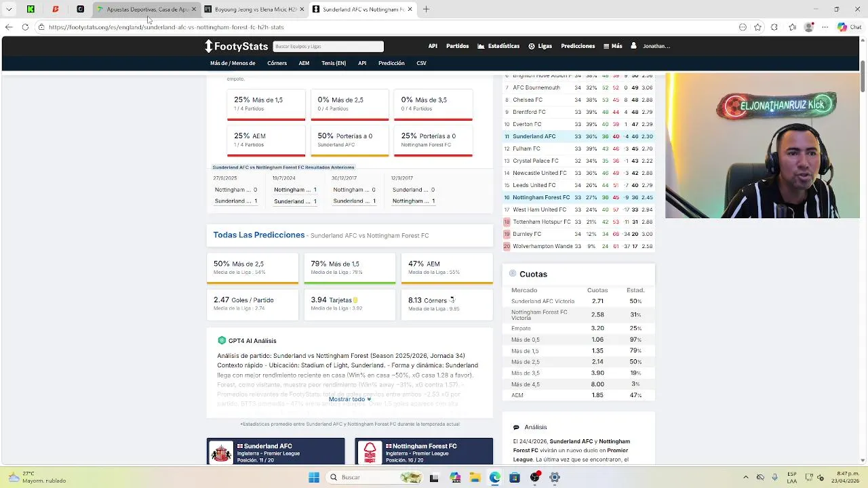Click the URL address bar

coord(387,27)
